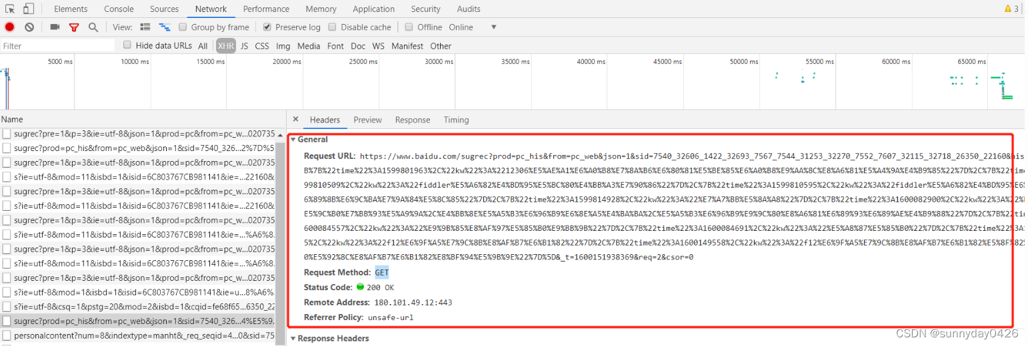Viewport: 1028px width, 346px height.
Task: Filter requests by JS
Action: coord(244,46)
